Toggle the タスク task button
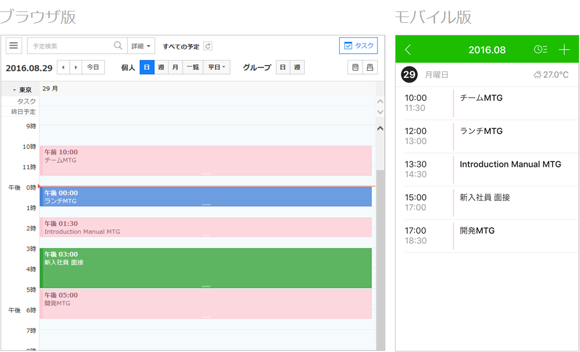580x352 pixels. coord(358,46)
